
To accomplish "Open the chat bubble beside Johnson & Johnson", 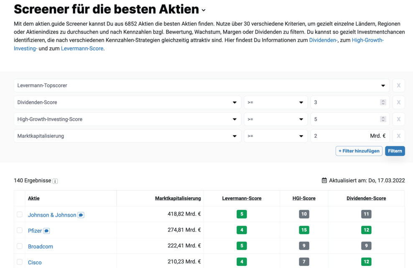I will point(81,214).
